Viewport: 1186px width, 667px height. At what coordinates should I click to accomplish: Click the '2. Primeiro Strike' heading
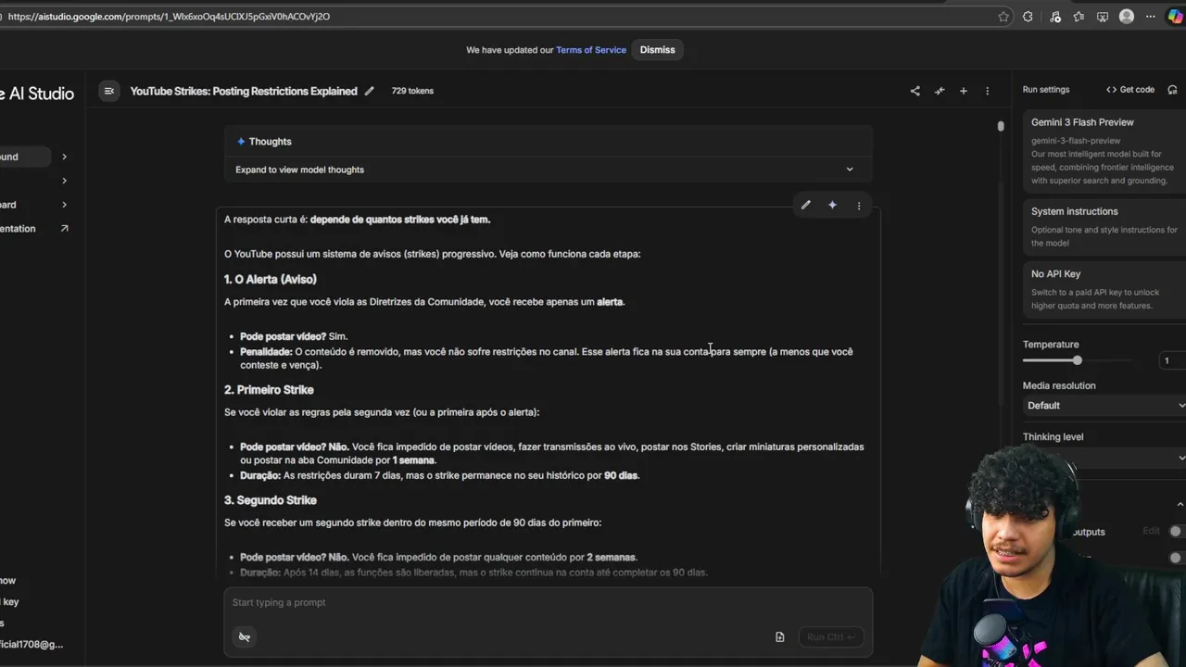click(269, 390)
